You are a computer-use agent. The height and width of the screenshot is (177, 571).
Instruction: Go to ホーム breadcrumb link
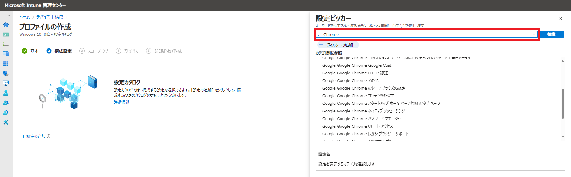pyautogui.click(x=24, y=17)
